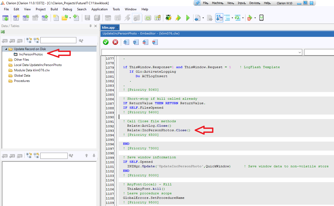Screen dimensions: 334x206
Task: Open the Machine menu in the VM toolbar
Action: [217, 3]
